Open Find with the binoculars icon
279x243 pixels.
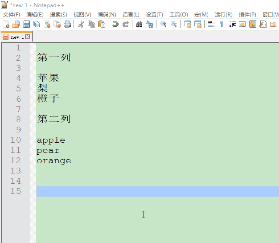tap(139, 24)
